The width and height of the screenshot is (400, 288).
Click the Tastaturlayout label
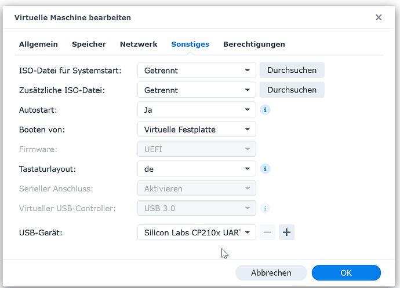coord(48,169)
